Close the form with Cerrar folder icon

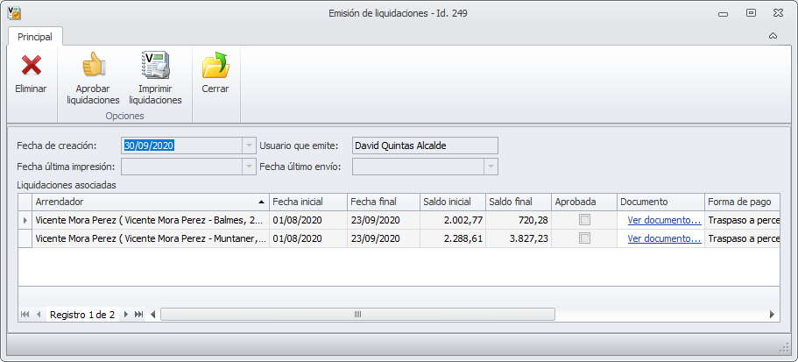point(215,65)
